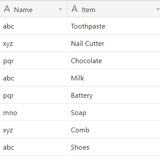The width and height of the screenshot is (160, 160).
Task: Click the Soap cell
Action: tap(114, 112)
